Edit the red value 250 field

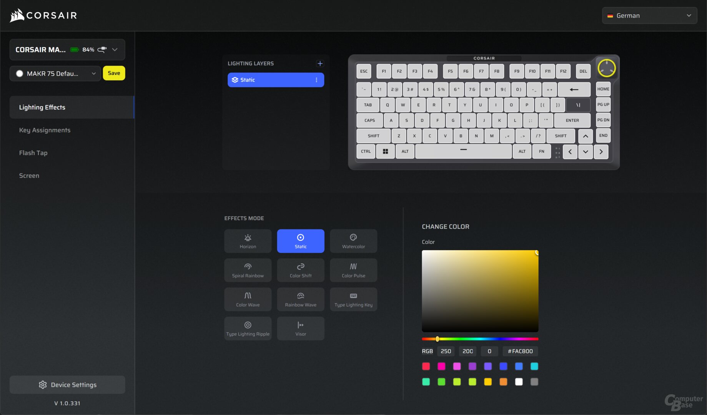(x=446, y=351)
